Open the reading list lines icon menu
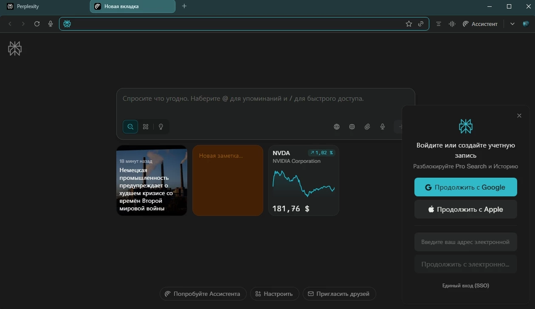The width and height of the screenshot is (535, 309). click(x=439, y=24)
